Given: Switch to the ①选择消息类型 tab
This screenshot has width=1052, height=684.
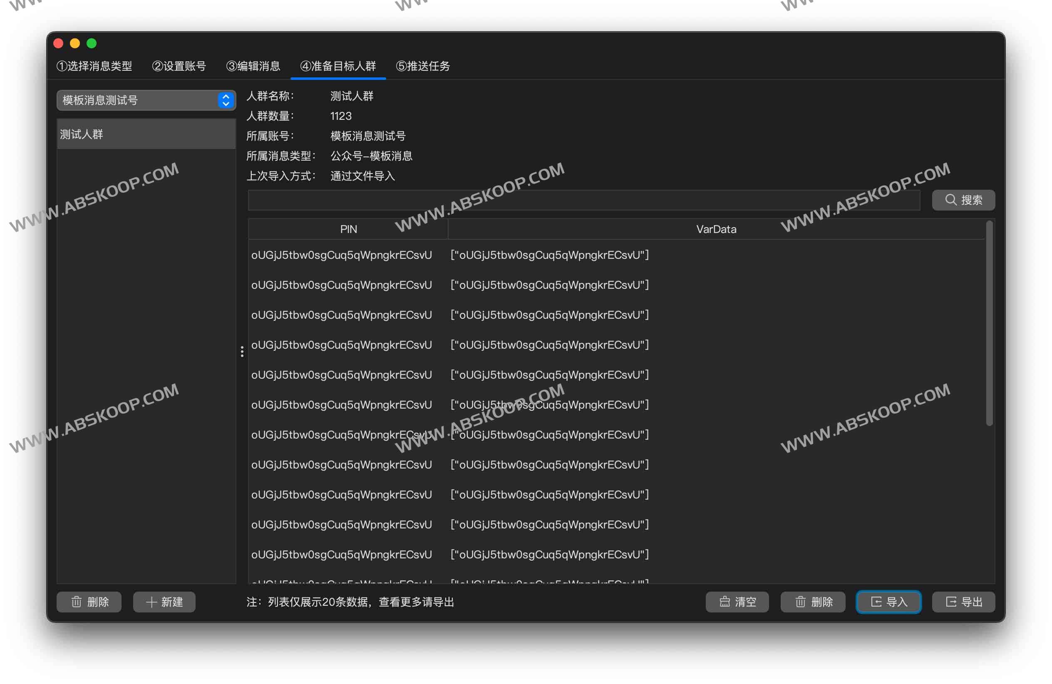Looking at the screenshot, I should [94, 66].
